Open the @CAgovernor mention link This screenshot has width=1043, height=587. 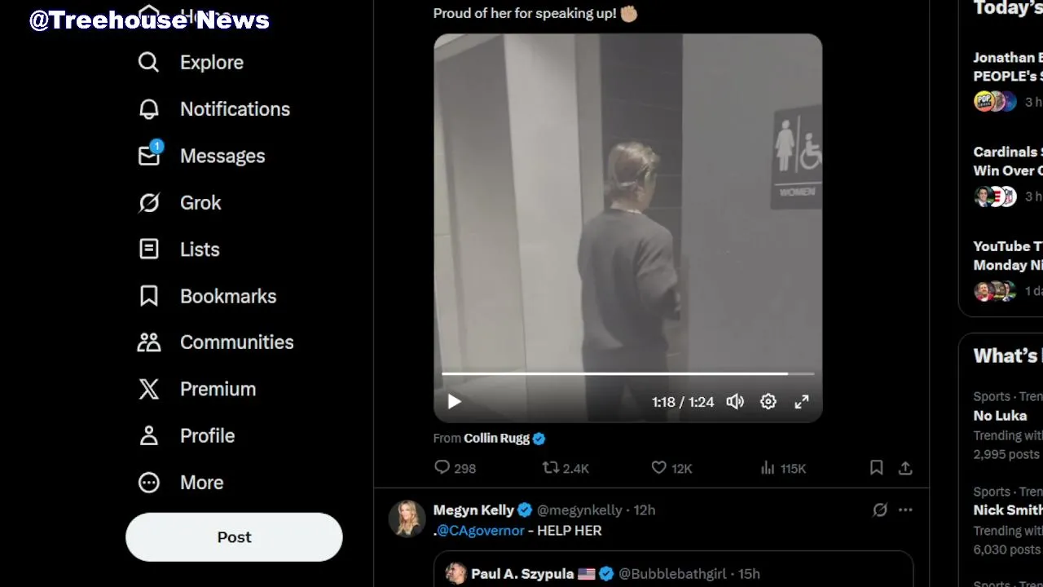pos(481,531)
